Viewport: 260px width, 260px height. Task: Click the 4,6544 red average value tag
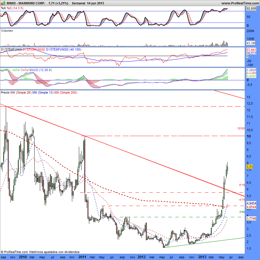click(x=251, y=207)
